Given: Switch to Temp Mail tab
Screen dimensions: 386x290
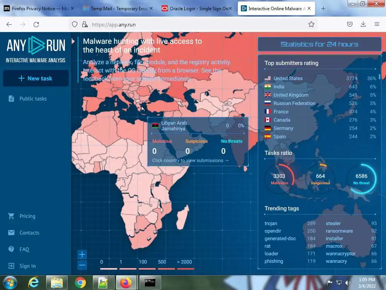Looking at the screenshot, I should pyautogui.click(x=118, y=9).
